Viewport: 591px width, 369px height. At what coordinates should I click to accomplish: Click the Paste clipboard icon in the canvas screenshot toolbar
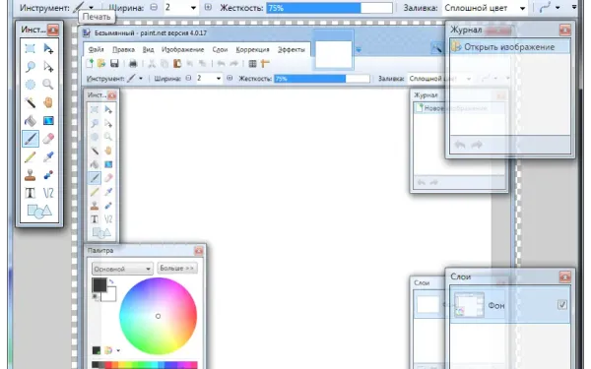coord(177,63)
